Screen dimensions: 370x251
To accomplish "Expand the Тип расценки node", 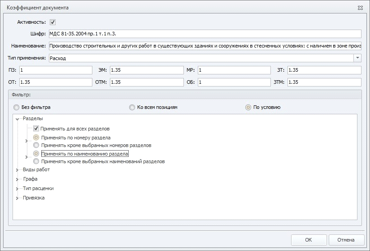I will click(x=17, y=189).
